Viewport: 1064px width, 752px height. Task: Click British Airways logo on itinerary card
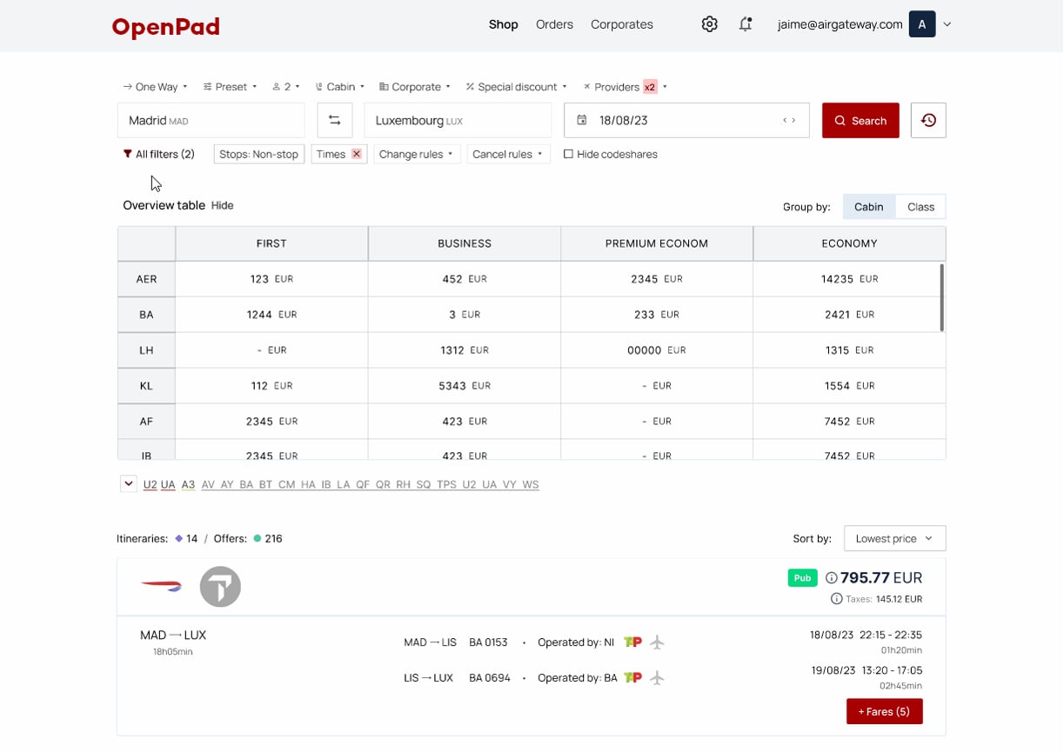(x=161, y=587)
